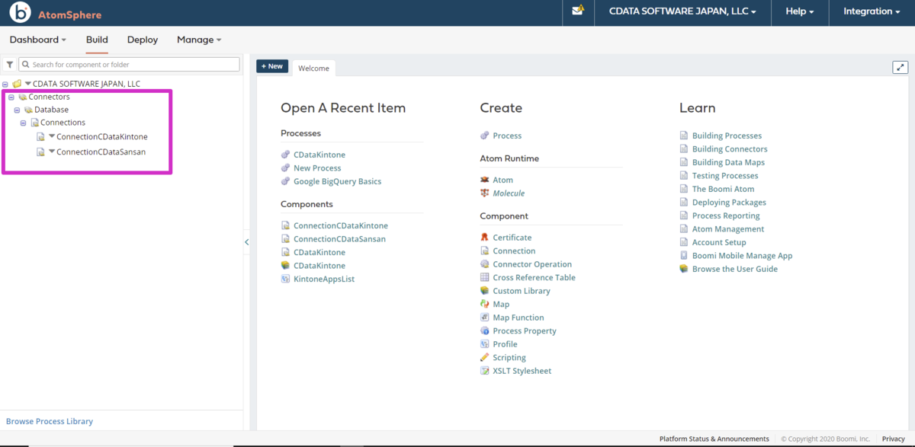
Task: Click the filter funnel icon
Action: (x=9, y=65)
